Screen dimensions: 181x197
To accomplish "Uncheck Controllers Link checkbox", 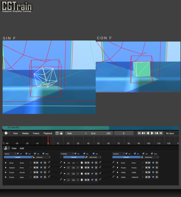I will coord(93,154).
